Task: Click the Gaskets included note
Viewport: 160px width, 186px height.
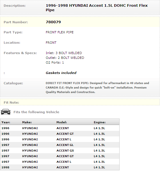Action: click(x=61, y=73)
